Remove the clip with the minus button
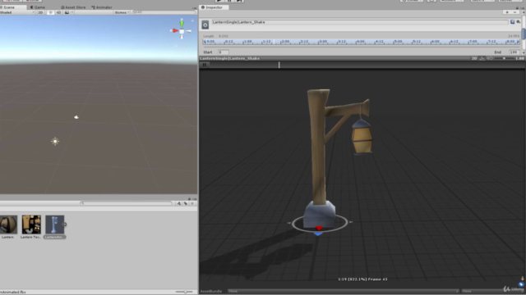Image resolution: width=526 pixels, height=295 pixels. pos(515,12)
